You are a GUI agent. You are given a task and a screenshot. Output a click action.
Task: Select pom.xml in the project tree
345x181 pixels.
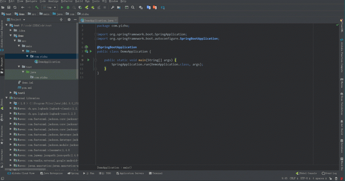point(27,88)
